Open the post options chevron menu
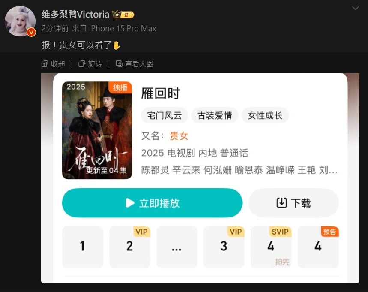The image size is (368, 292). [x=355, y=9]
